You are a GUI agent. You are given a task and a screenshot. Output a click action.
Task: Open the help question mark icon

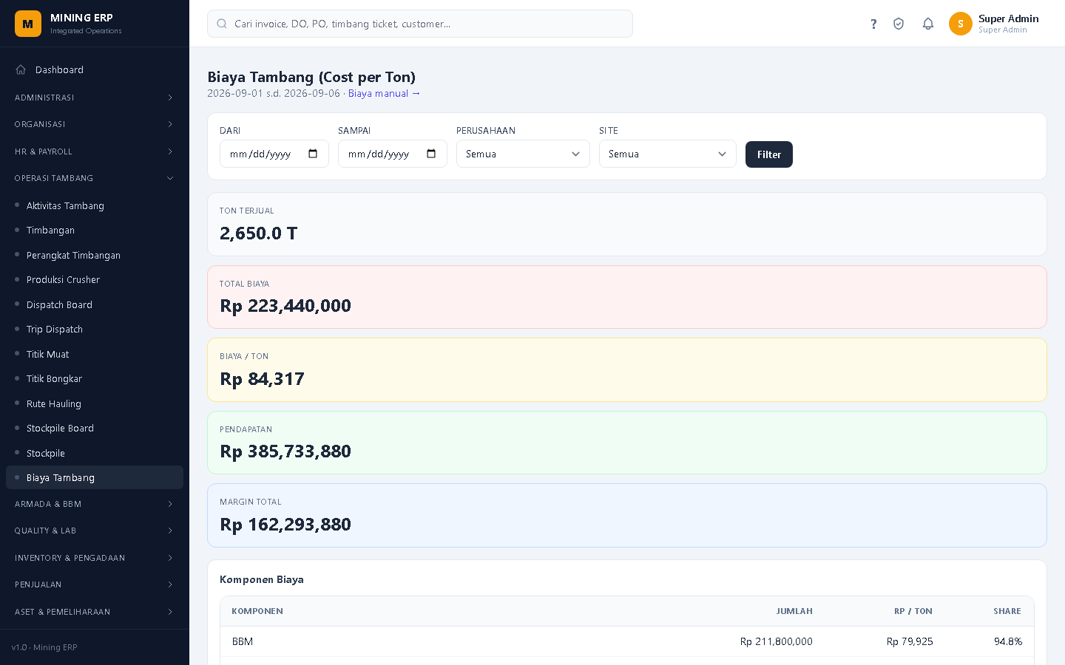(x=873, y=24)
